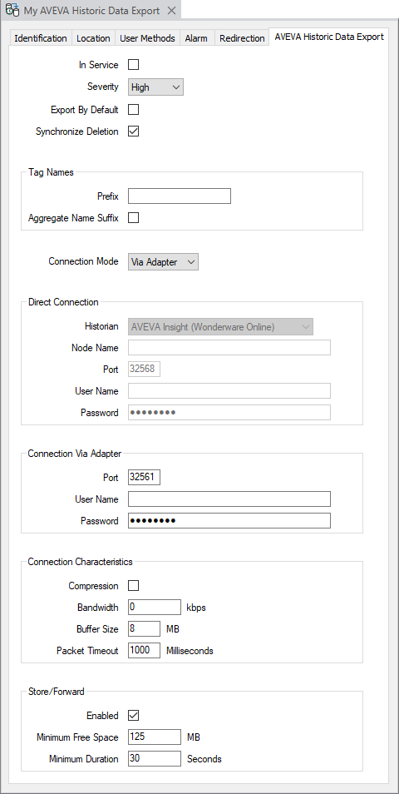399x794 pixels.
Task: Click the "Connection Via Adapter" group label
Action: (74, 454)
